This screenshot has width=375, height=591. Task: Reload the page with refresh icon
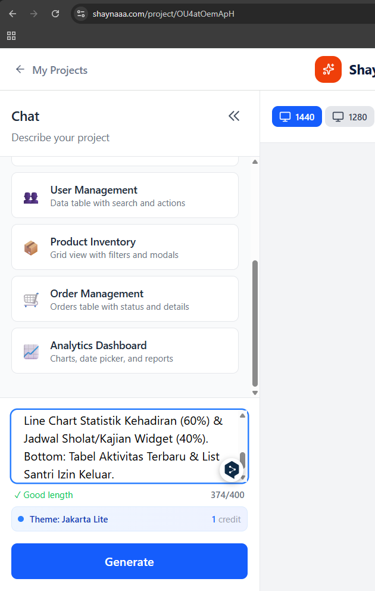point(55,13)
